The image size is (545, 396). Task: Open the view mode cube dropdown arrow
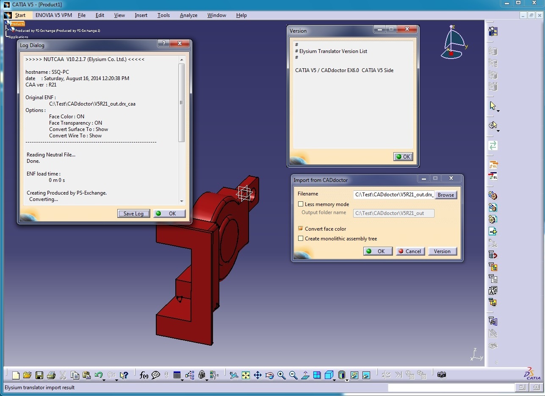tap(334, 380)
